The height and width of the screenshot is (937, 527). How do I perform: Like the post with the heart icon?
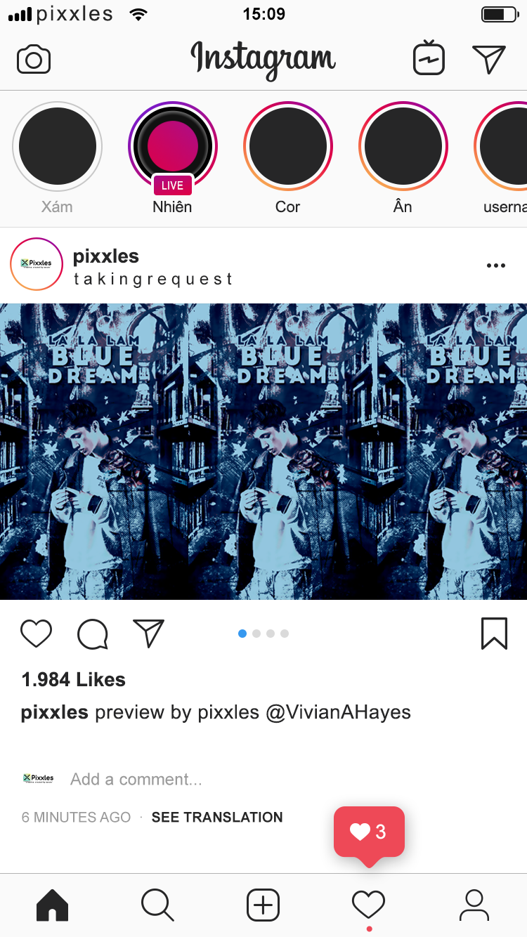[36, 634]
